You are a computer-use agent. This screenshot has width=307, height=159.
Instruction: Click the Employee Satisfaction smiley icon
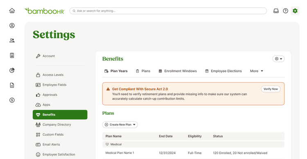[x=38, y=154]
